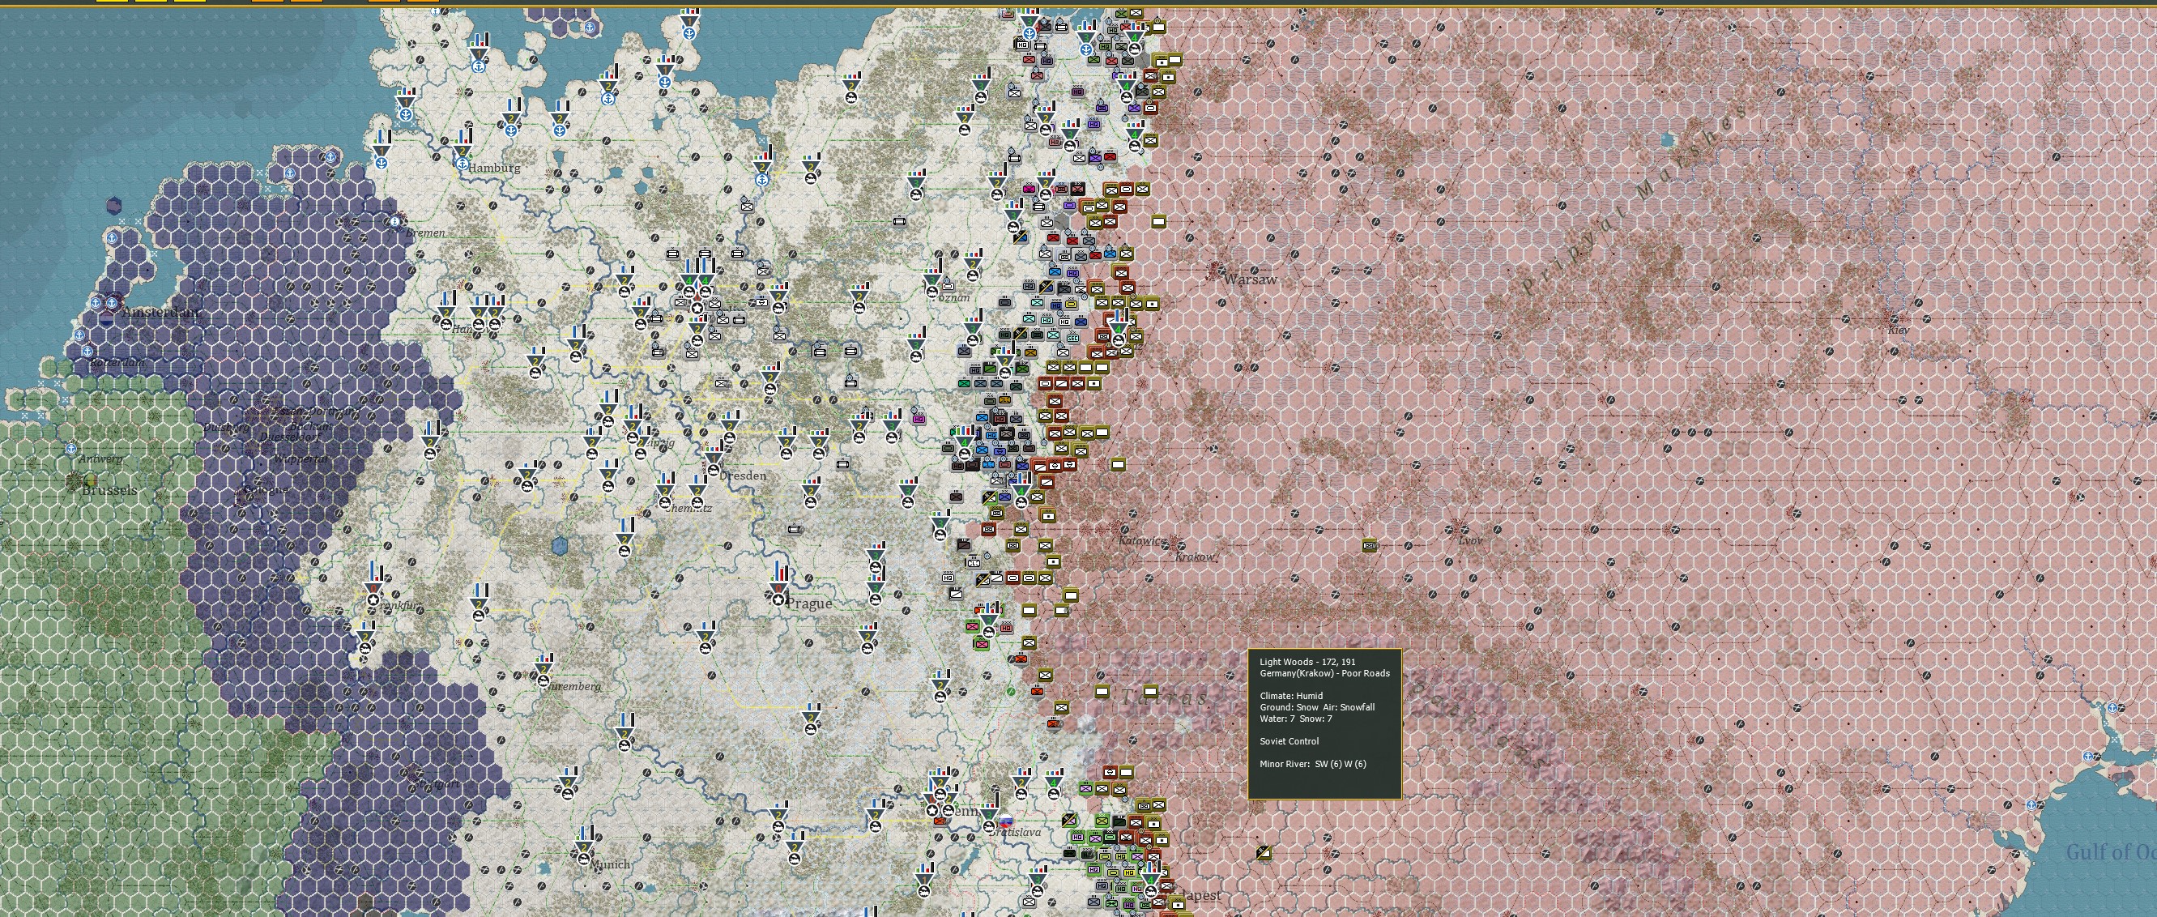
Task: Click tooltip line 'Minor River: SW (6) W (6)'
Action: click(x=1312, y=764)
